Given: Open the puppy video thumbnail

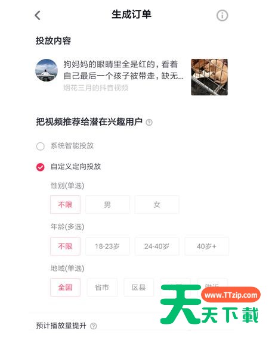Looking at the screenshot, I should [209, 77].
